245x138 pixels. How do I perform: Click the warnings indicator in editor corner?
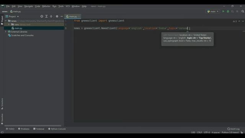[235, 21]
